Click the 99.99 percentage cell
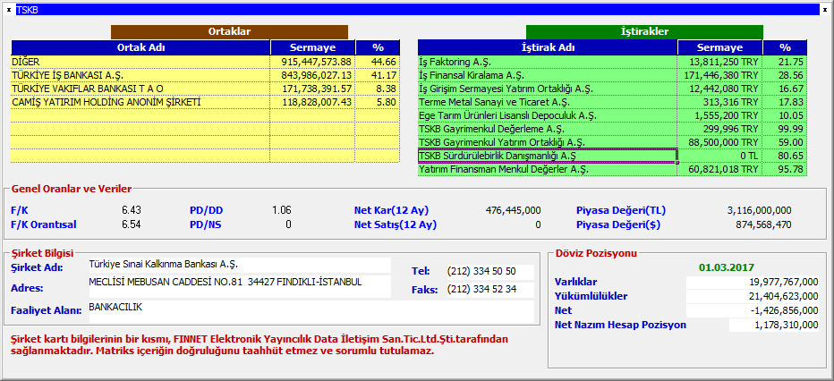This screenshot has width=834, height=381. tap(785, 129)
